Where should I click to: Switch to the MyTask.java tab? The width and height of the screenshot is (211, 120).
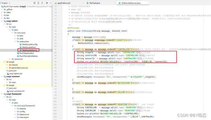tap(95, 3)
